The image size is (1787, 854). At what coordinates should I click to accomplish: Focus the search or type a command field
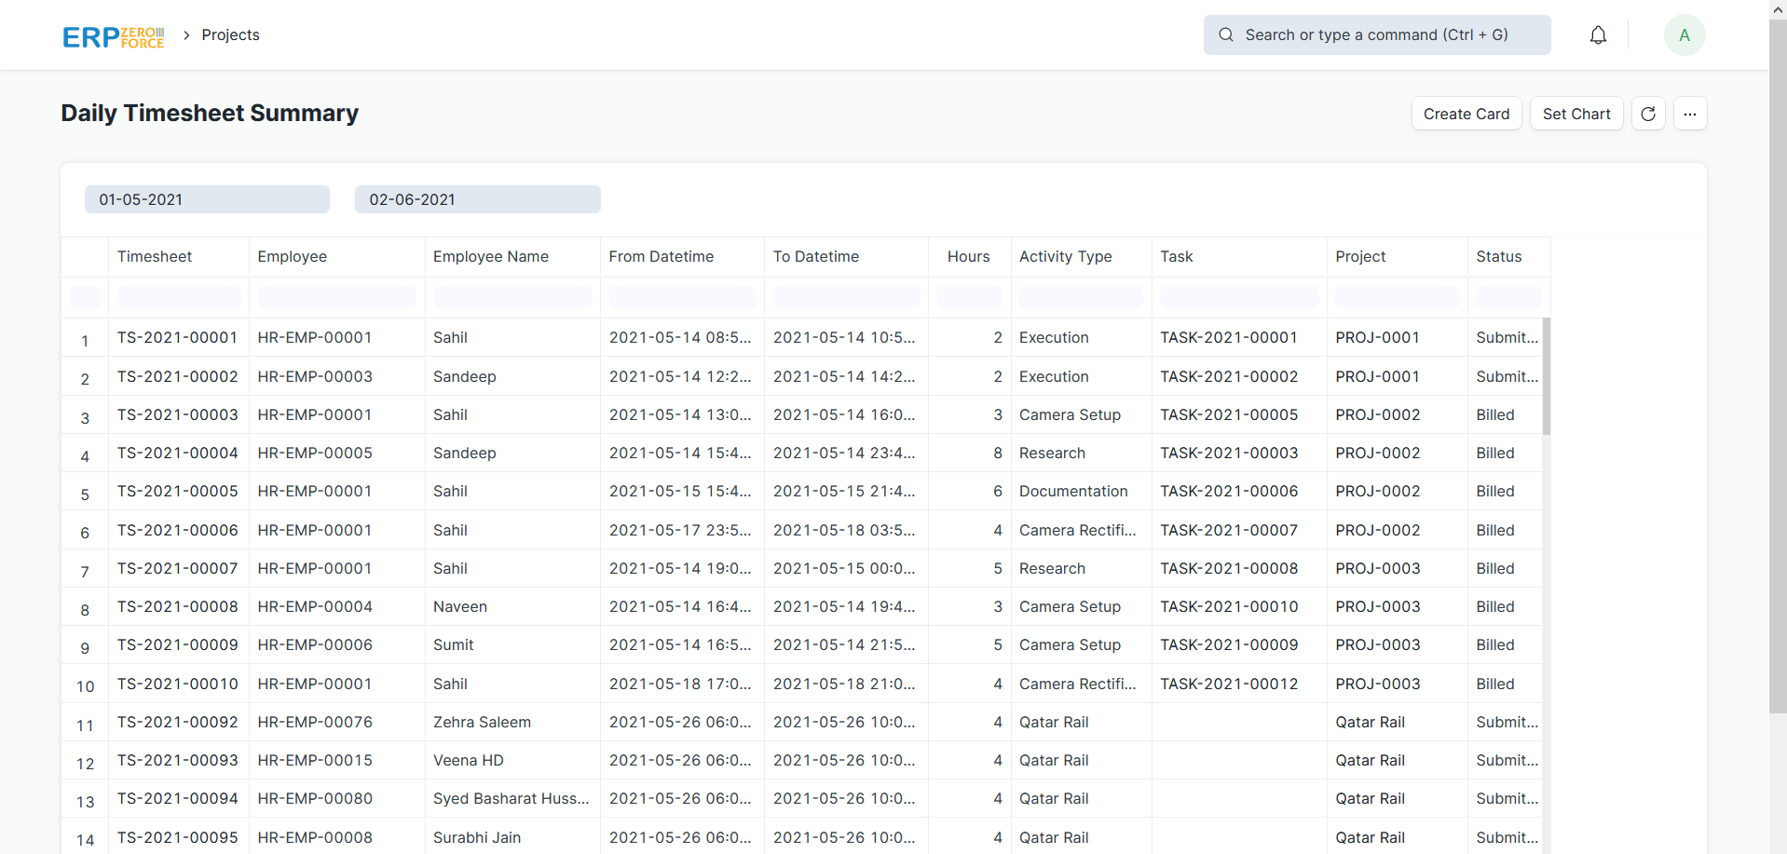[x=1377, y=35]
